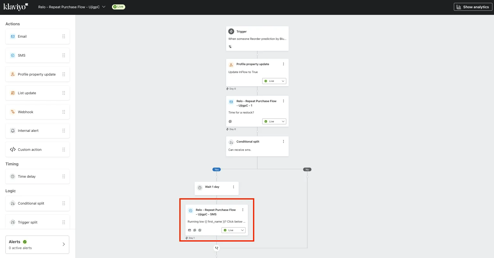Click the small icon inside Trigger card
Image resolution: width=494 pixels, height=258 pixels.
[x=230, y=46]
